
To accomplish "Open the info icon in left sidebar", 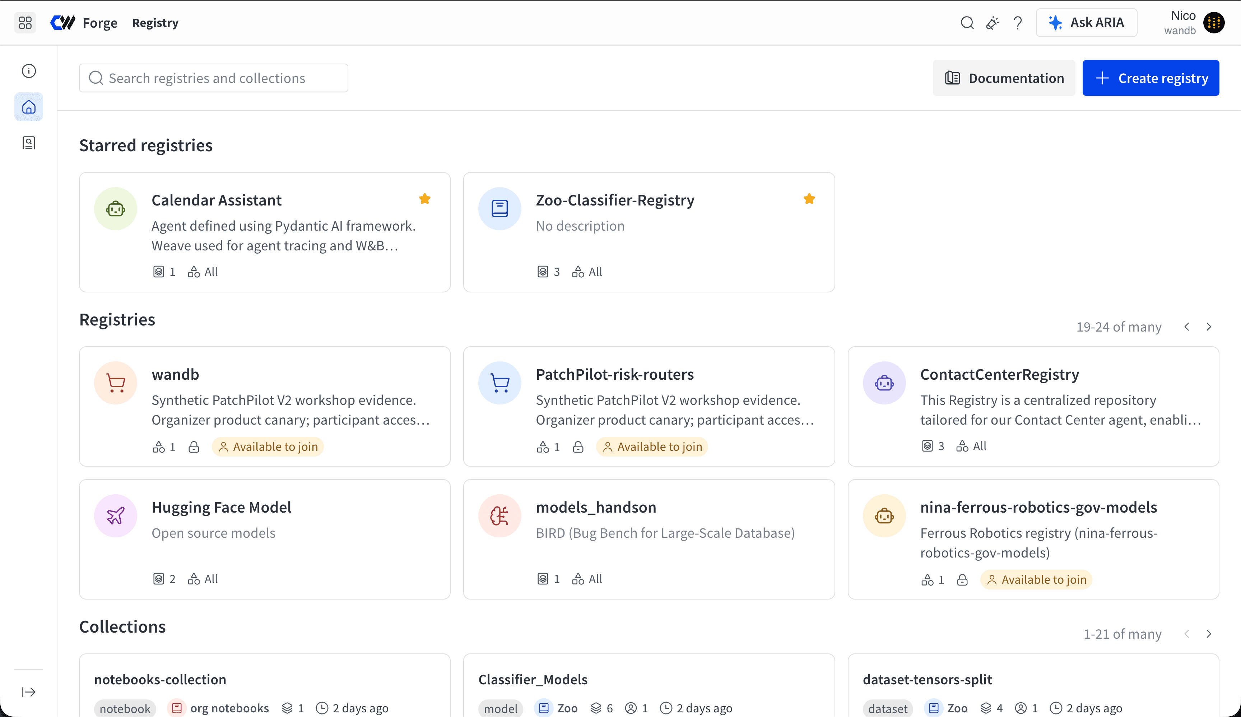I will [29, 71].
